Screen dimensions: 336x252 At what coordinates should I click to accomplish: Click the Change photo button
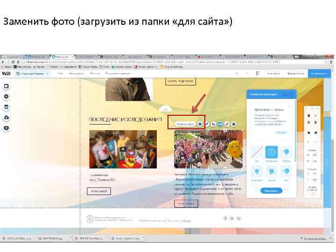185,124
